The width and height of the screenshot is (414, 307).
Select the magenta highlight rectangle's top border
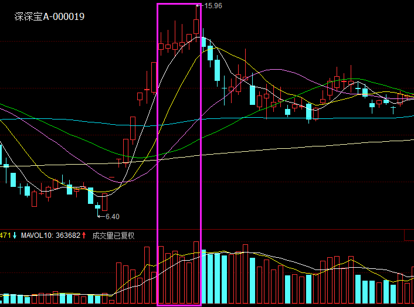[179, 4]
